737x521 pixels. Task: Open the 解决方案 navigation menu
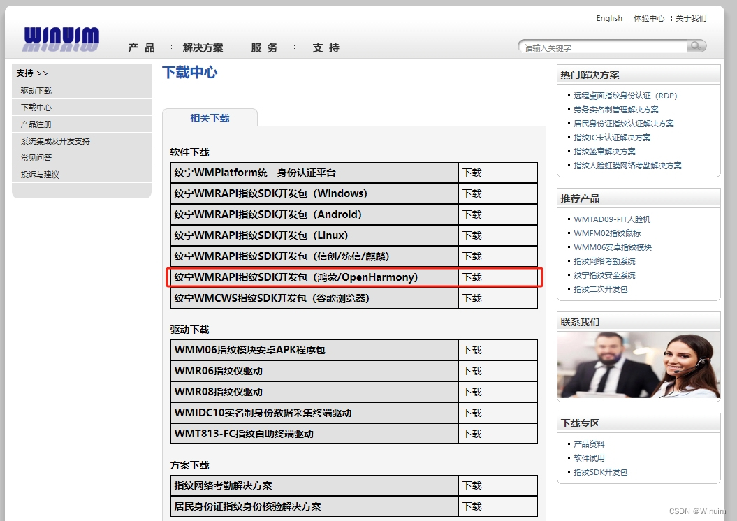(x=203, y=48)
